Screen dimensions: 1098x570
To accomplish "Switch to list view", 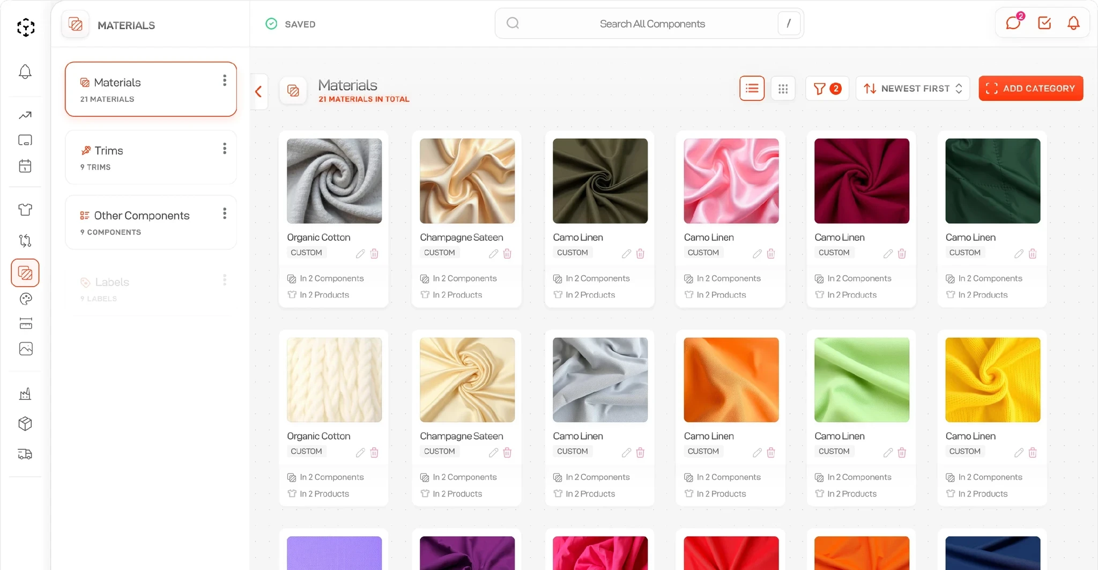I will [752, 88].
